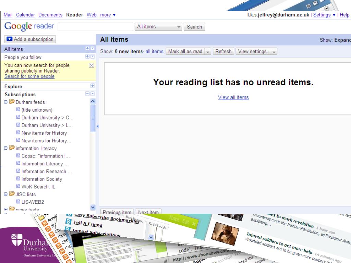Screen dimensions: 351x263
Task: Show all items link in toolbar
Action: [x=155, y=51]
